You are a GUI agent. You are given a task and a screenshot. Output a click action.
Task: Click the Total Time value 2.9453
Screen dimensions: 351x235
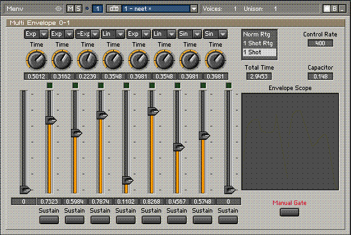(259, 76)
